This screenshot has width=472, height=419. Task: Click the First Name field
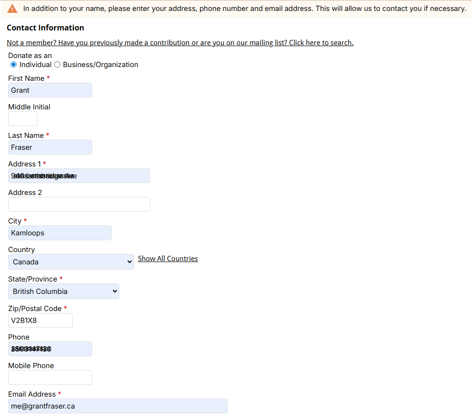50,90
